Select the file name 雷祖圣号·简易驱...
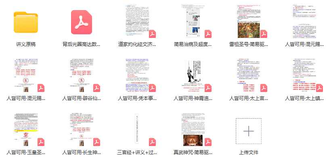 249,44
